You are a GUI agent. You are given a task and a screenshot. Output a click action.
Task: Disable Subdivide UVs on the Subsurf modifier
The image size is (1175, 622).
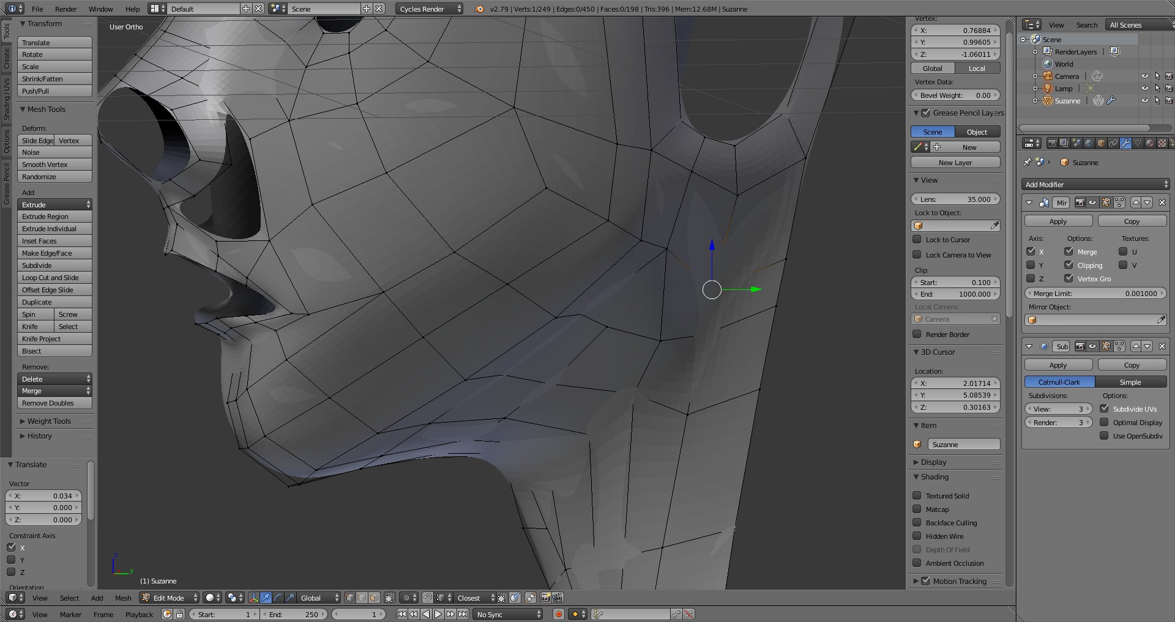pyautogui.click(x=1105, y=409)
